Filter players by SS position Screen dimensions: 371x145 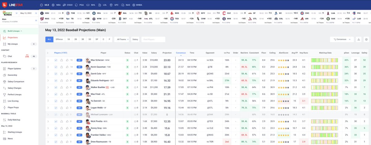[90, 39]
